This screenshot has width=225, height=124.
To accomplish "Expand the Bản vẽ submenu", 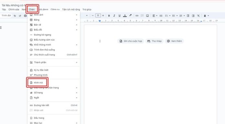I will point(54,25).
